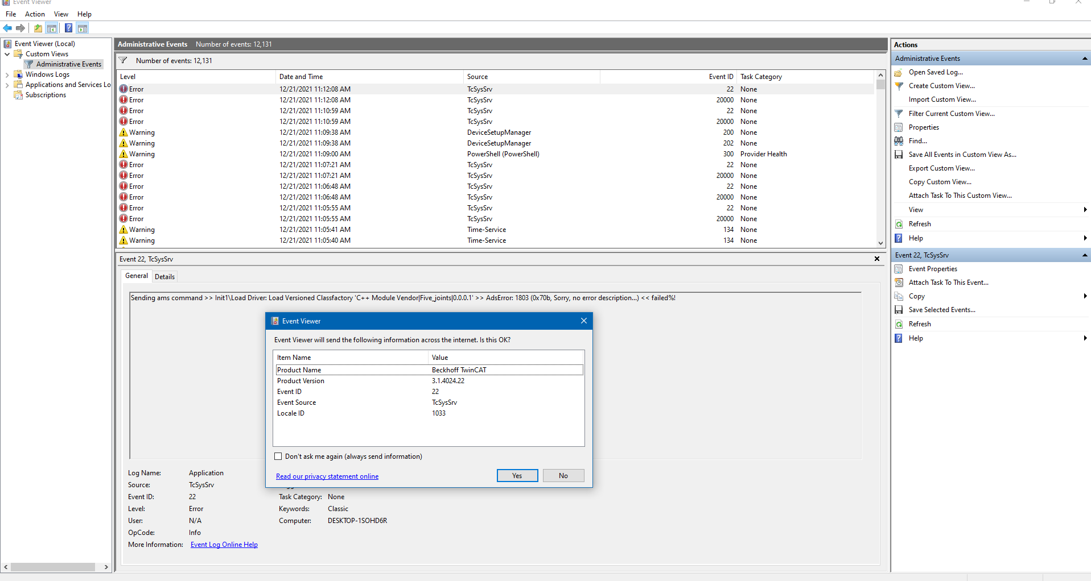The width and height of the screenshot is (1091, 581).
Task: Sort by the Source column header
Action: 532,77
